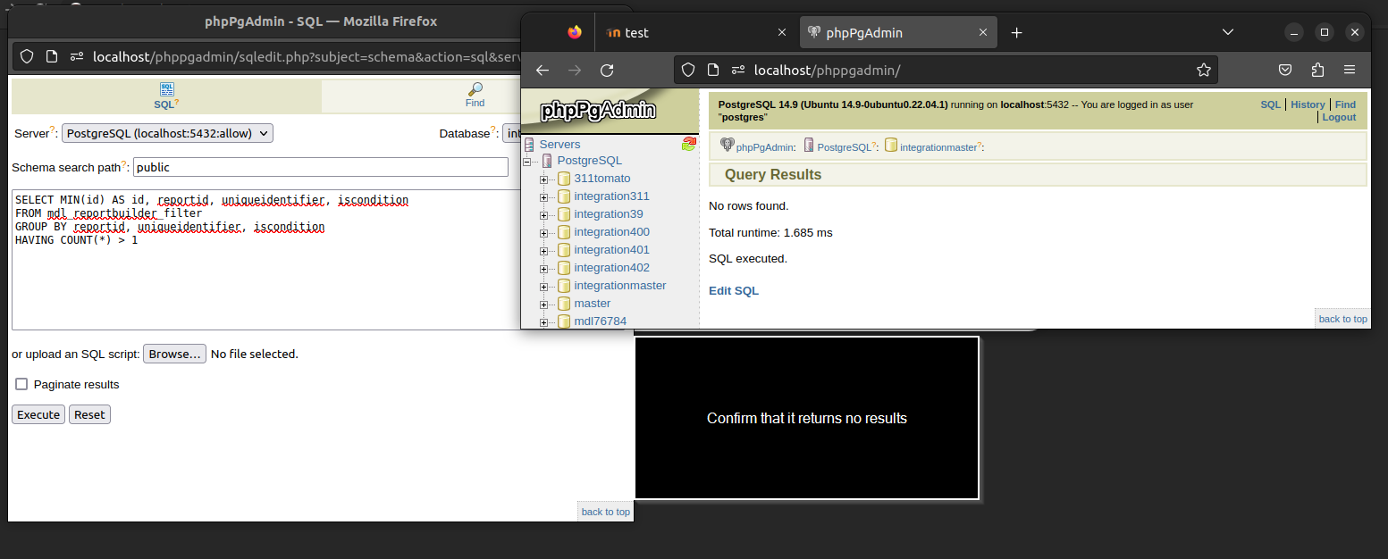Close the phpPgAdmin browser tab

coord(983,32)
